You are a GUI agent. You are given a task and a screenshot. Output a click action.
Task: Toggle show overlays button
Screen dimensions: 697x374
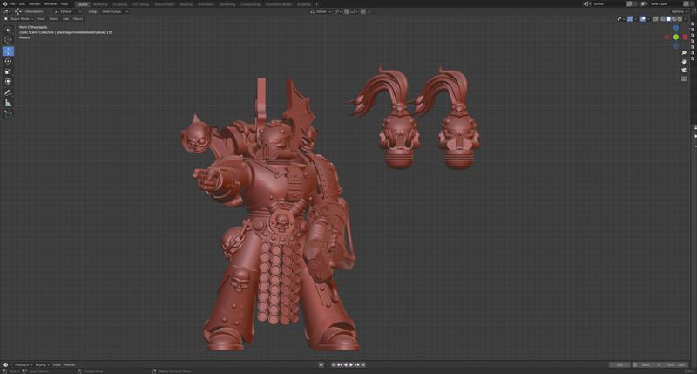[x=643, y=18]
